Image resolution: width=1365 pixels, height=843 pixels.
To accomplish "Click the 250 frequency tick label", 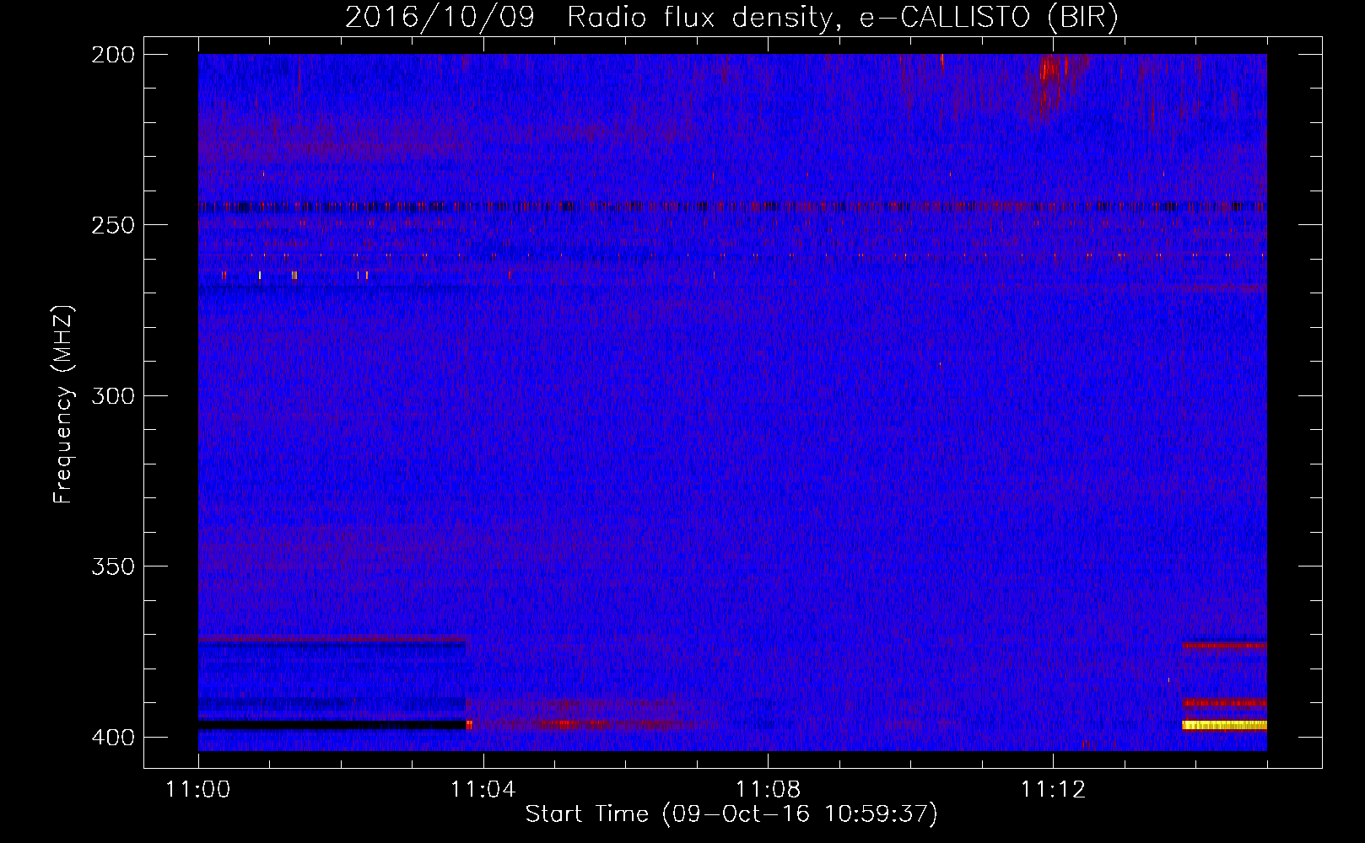I will click(x=113, y=225).
